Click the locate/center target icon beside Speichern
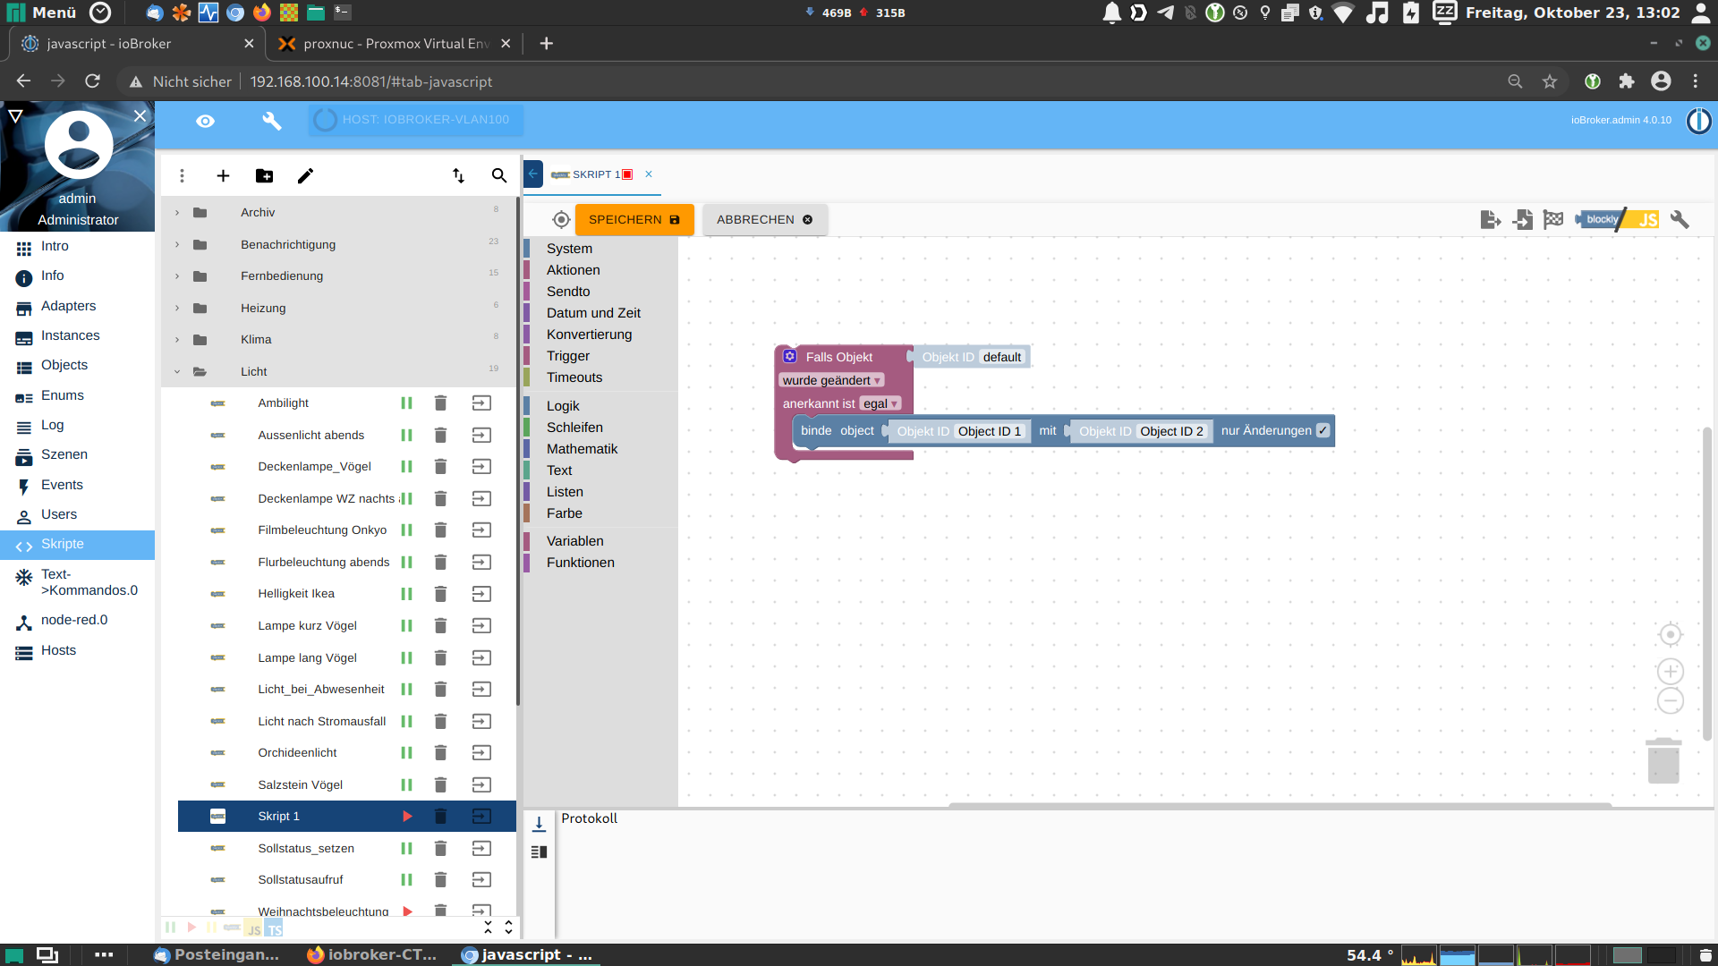Viewport: 1718px width, 966px height. click(x=561, y=220)
